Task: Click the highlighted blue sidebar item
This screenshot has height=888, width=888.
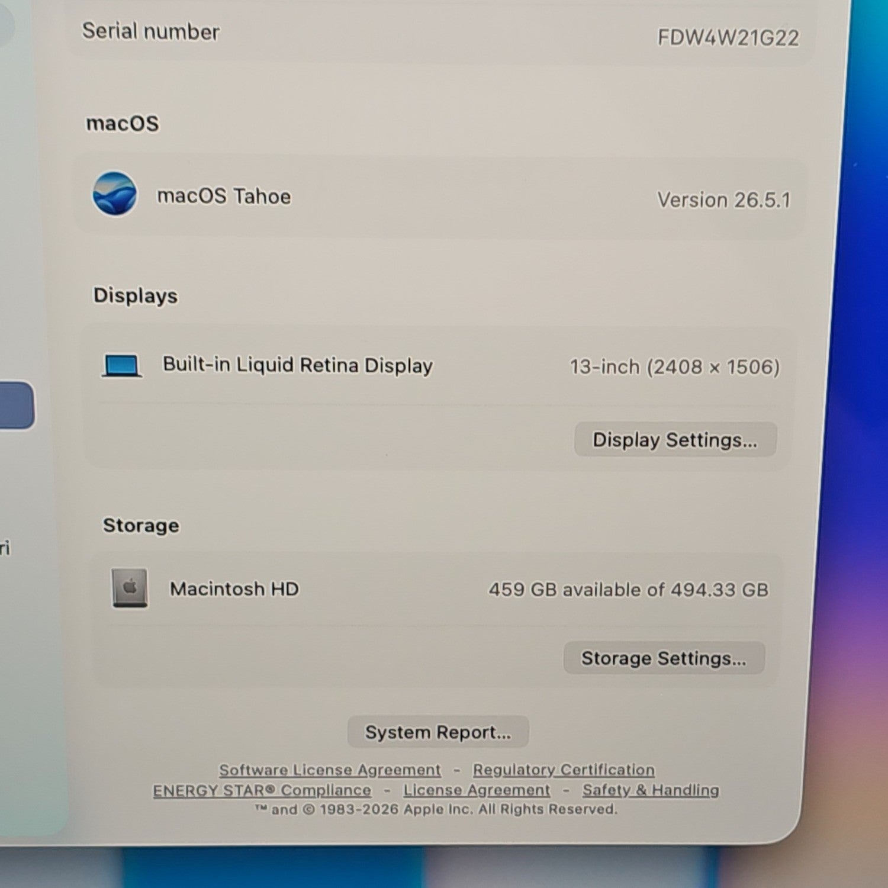Action: [17, 405]
